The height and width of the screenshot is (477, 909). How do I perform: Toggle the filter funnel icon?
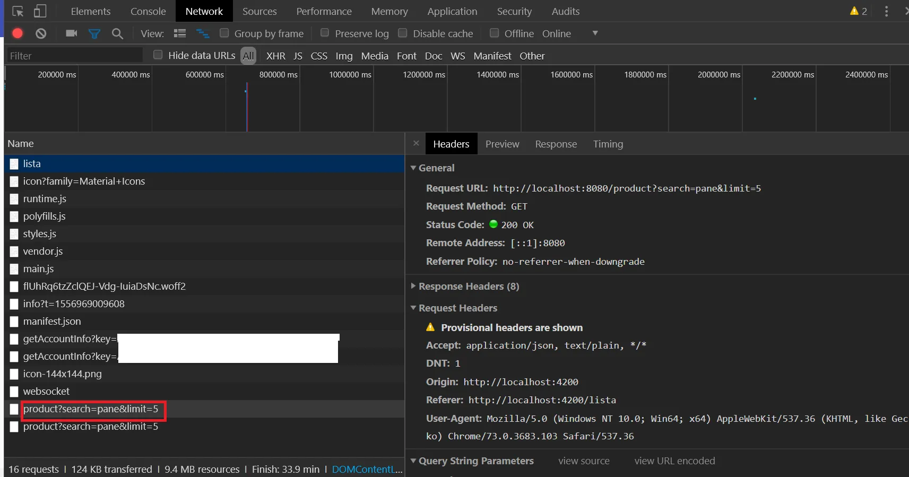[x=94, y=33]
